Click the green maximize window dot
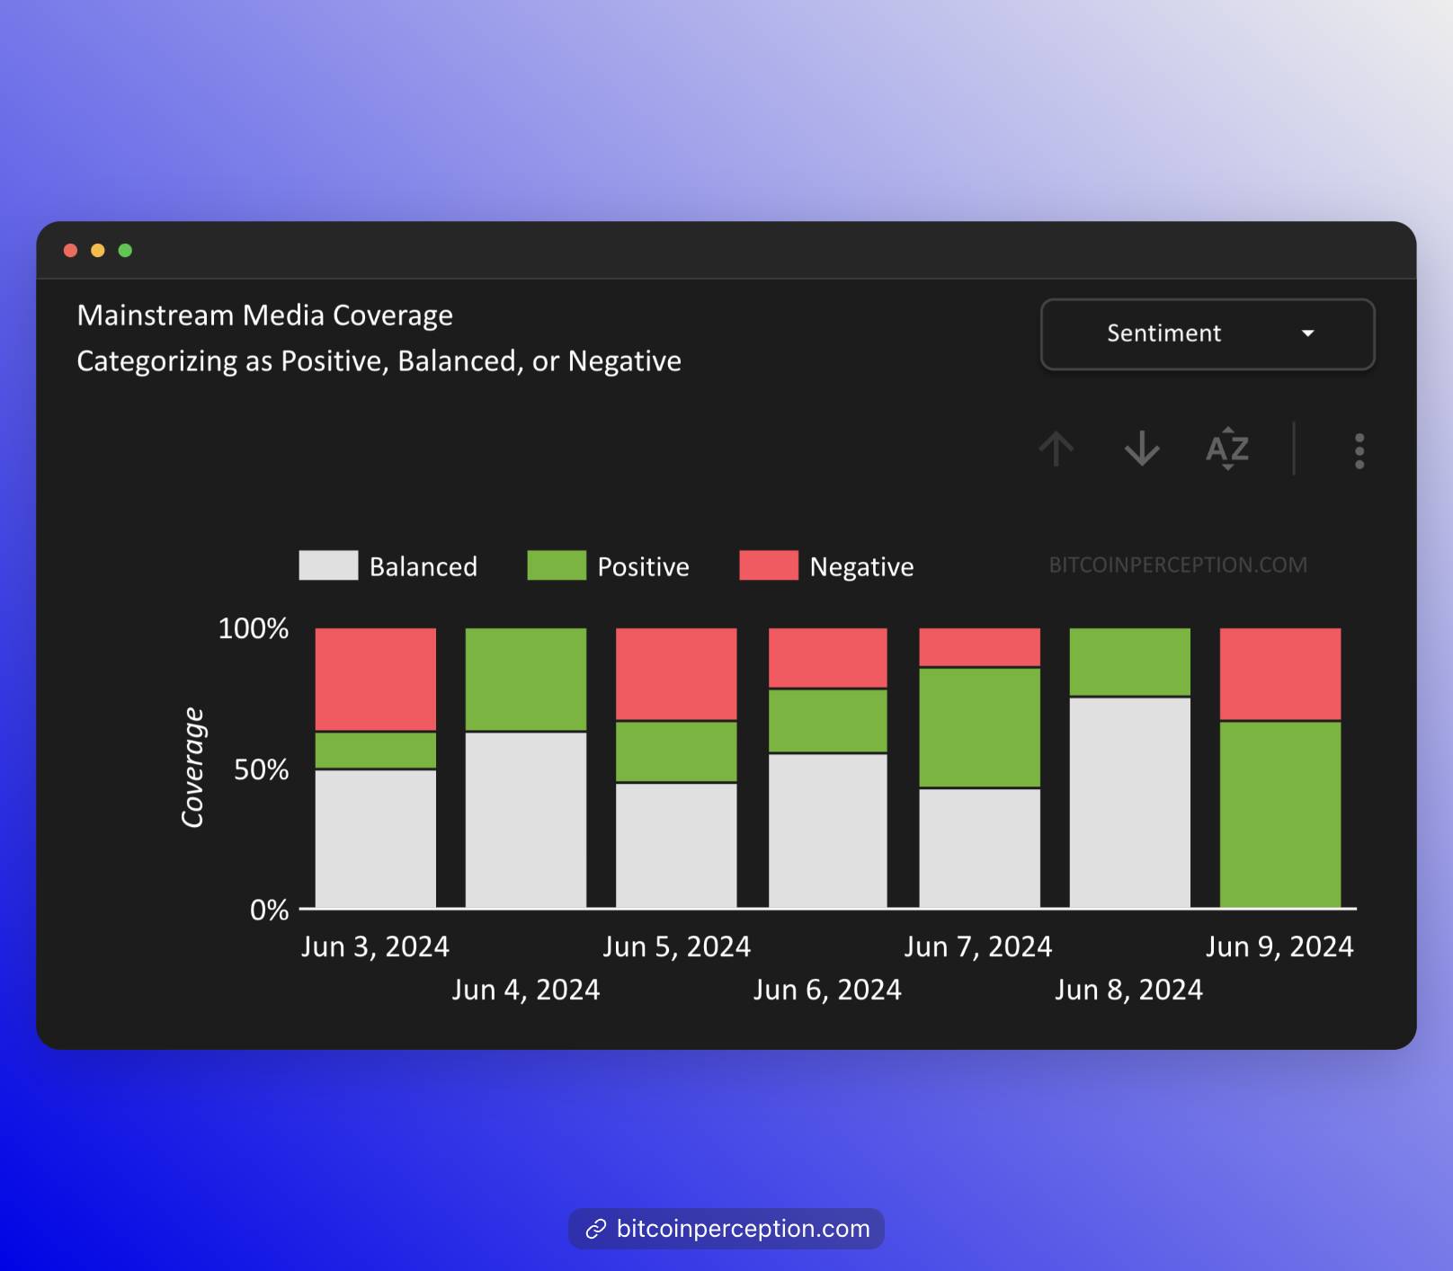 tap(126, 251)
